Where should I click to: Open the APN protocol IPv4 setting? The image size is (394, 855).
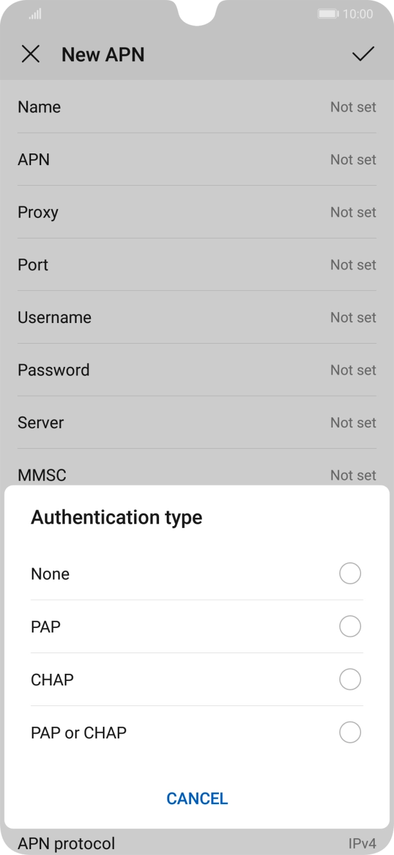[197, 843]
